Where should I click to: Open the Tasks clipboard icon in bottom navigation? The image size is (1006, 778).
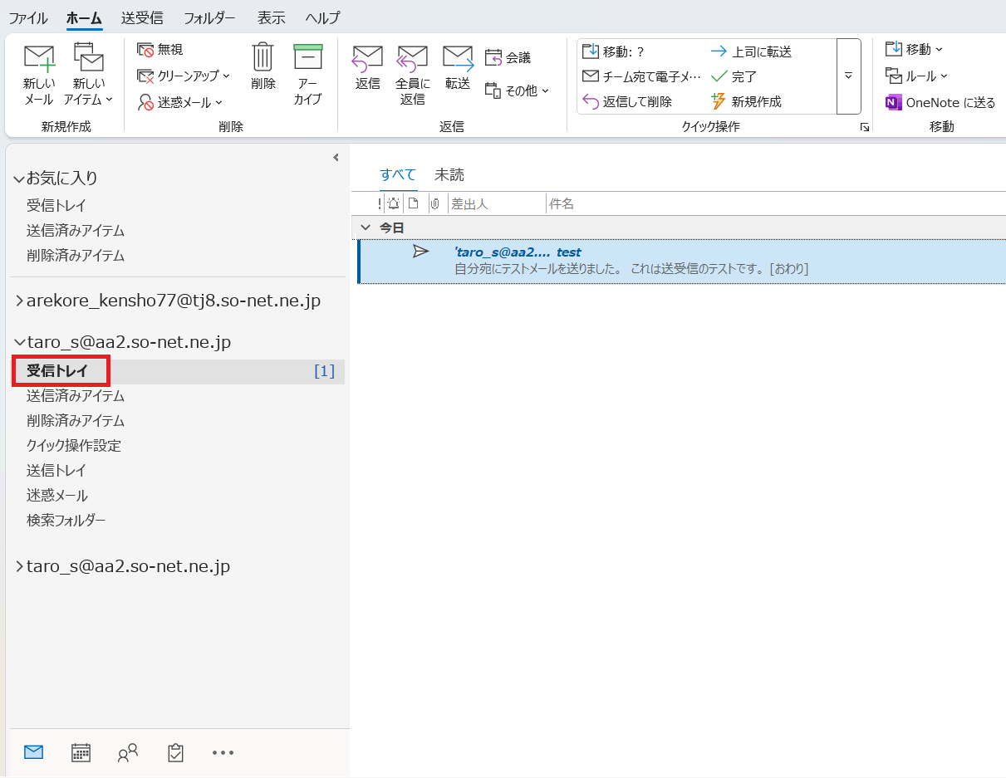[175, 752]
